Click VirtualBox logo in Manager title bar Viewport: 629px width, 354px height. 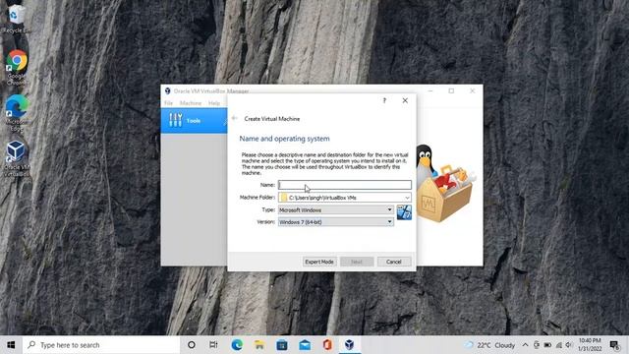coord(168,91)
